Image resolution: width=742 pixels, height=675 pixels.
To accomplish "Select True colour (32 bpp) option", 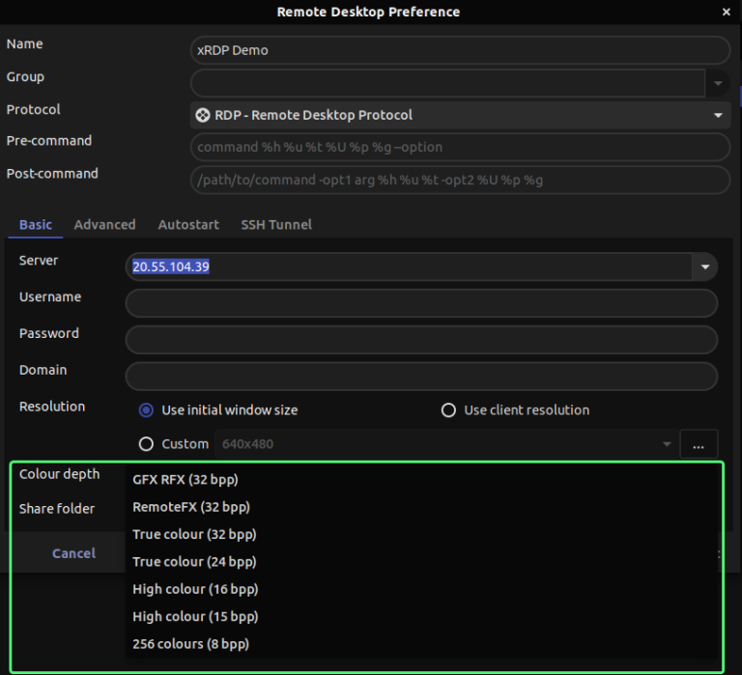I will (x=194, y=534).
